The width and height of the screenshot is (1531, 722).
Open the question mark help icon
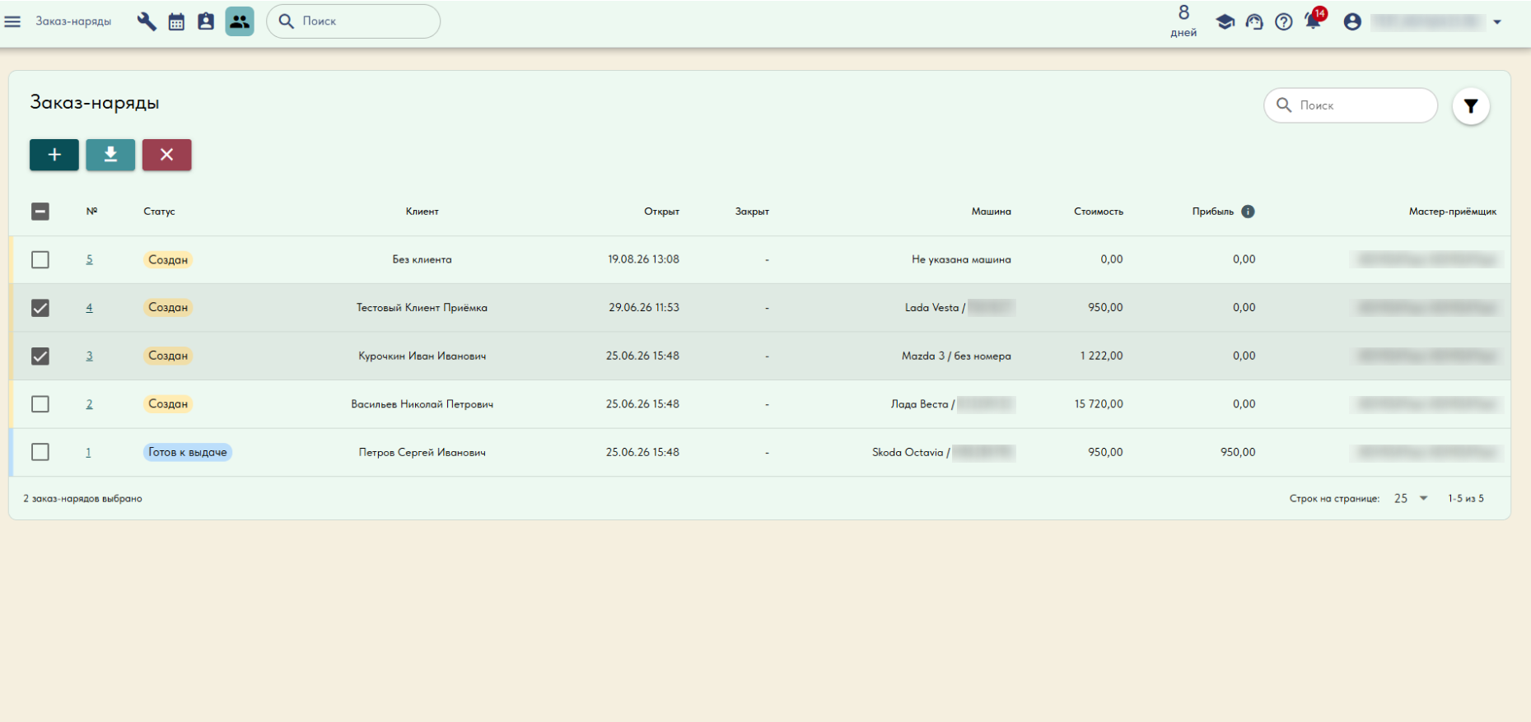[1284, 21]
